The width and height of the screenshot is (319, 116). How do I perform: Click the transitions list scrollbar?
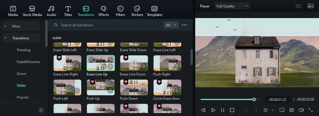pyautogui.click(x=191, y=57)
